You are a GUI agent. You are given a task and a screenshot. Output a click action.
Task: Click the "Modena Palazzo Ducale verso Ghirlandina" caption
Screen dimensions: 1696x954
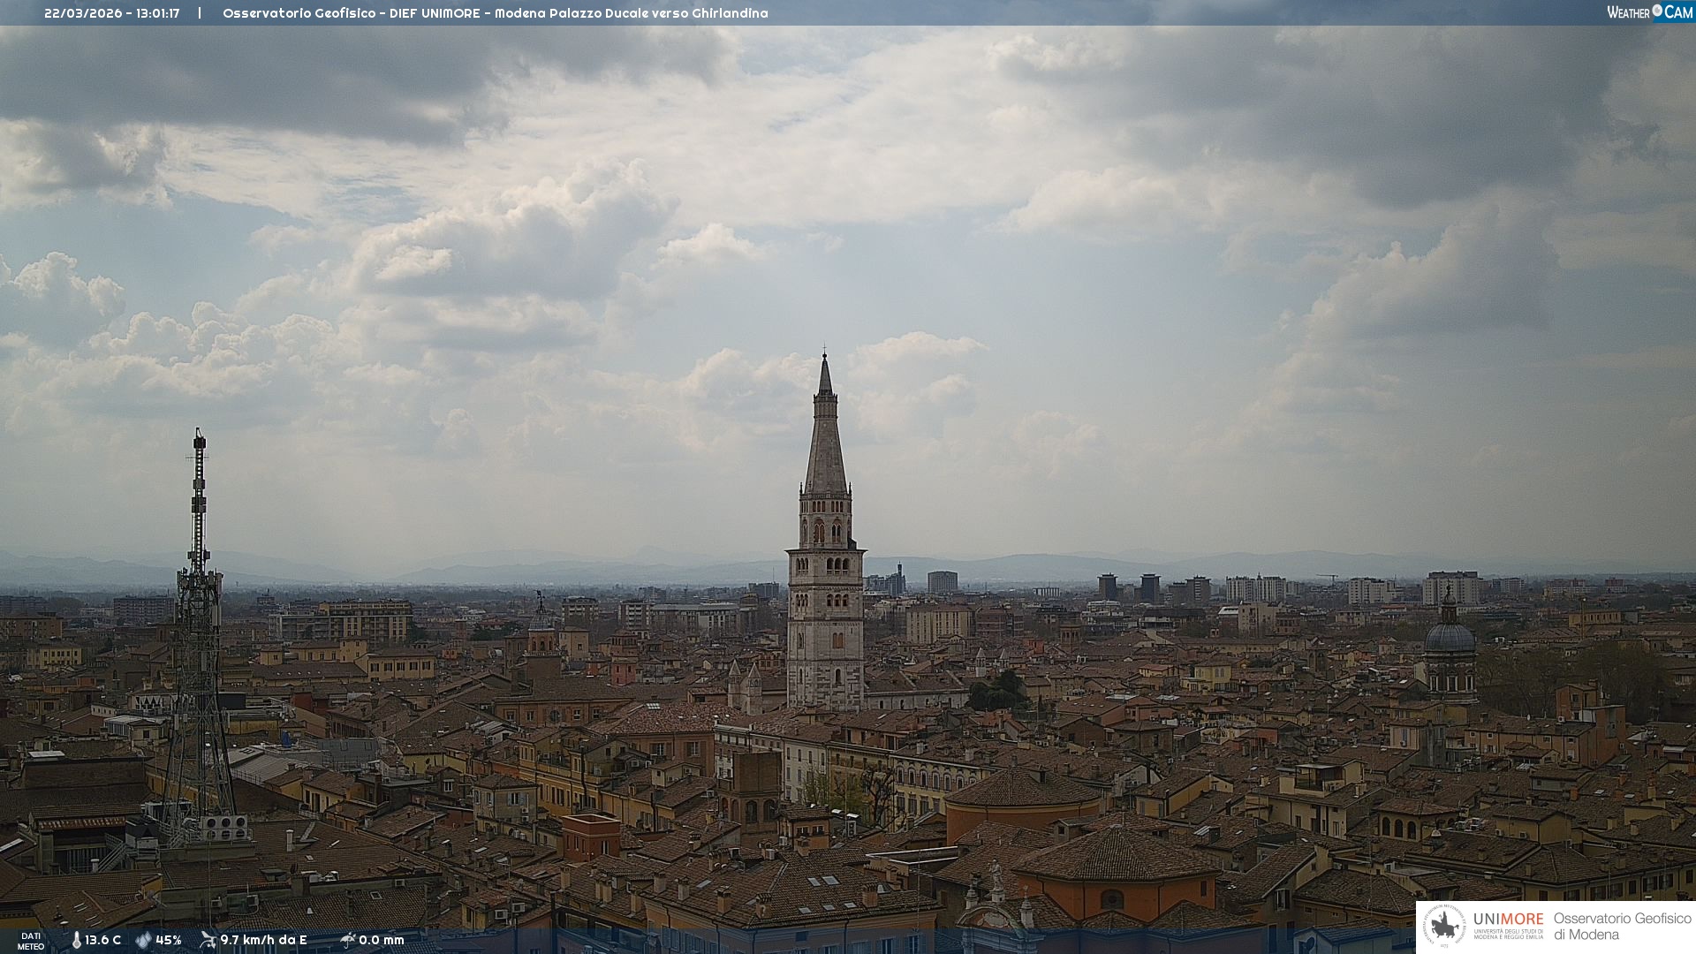[631, 13]
